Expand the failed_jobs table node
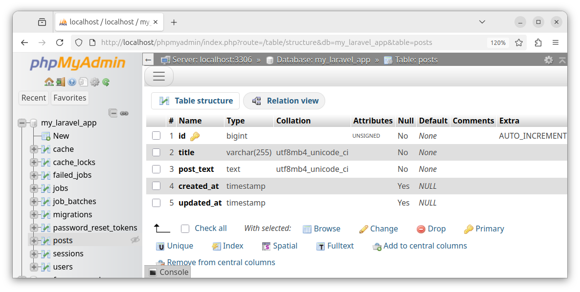 (x=34, y=175)
